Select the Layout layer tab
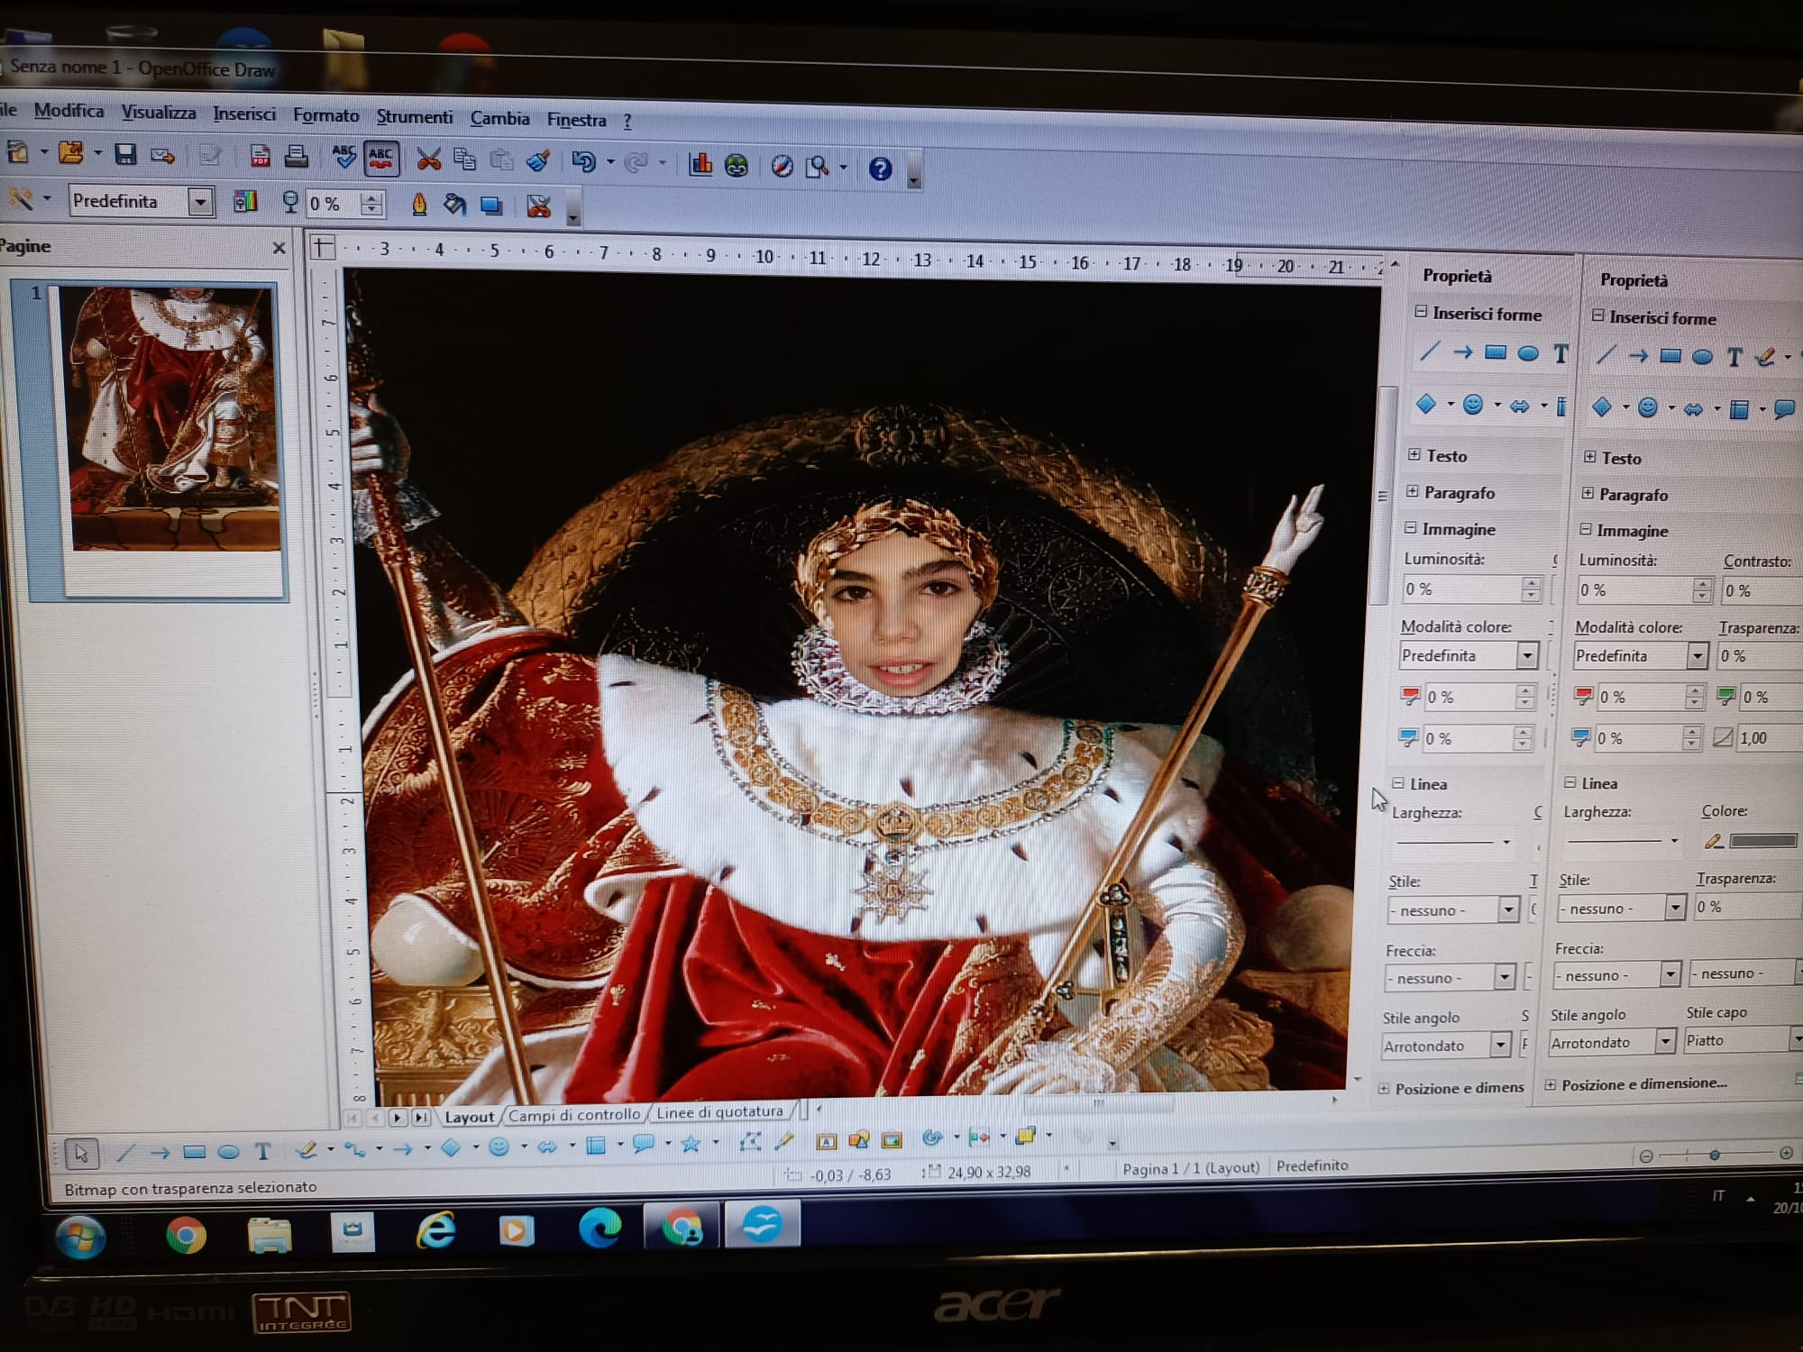Image resolution: width=1803 pixels, height=1352 pixels. (470, 1117)
